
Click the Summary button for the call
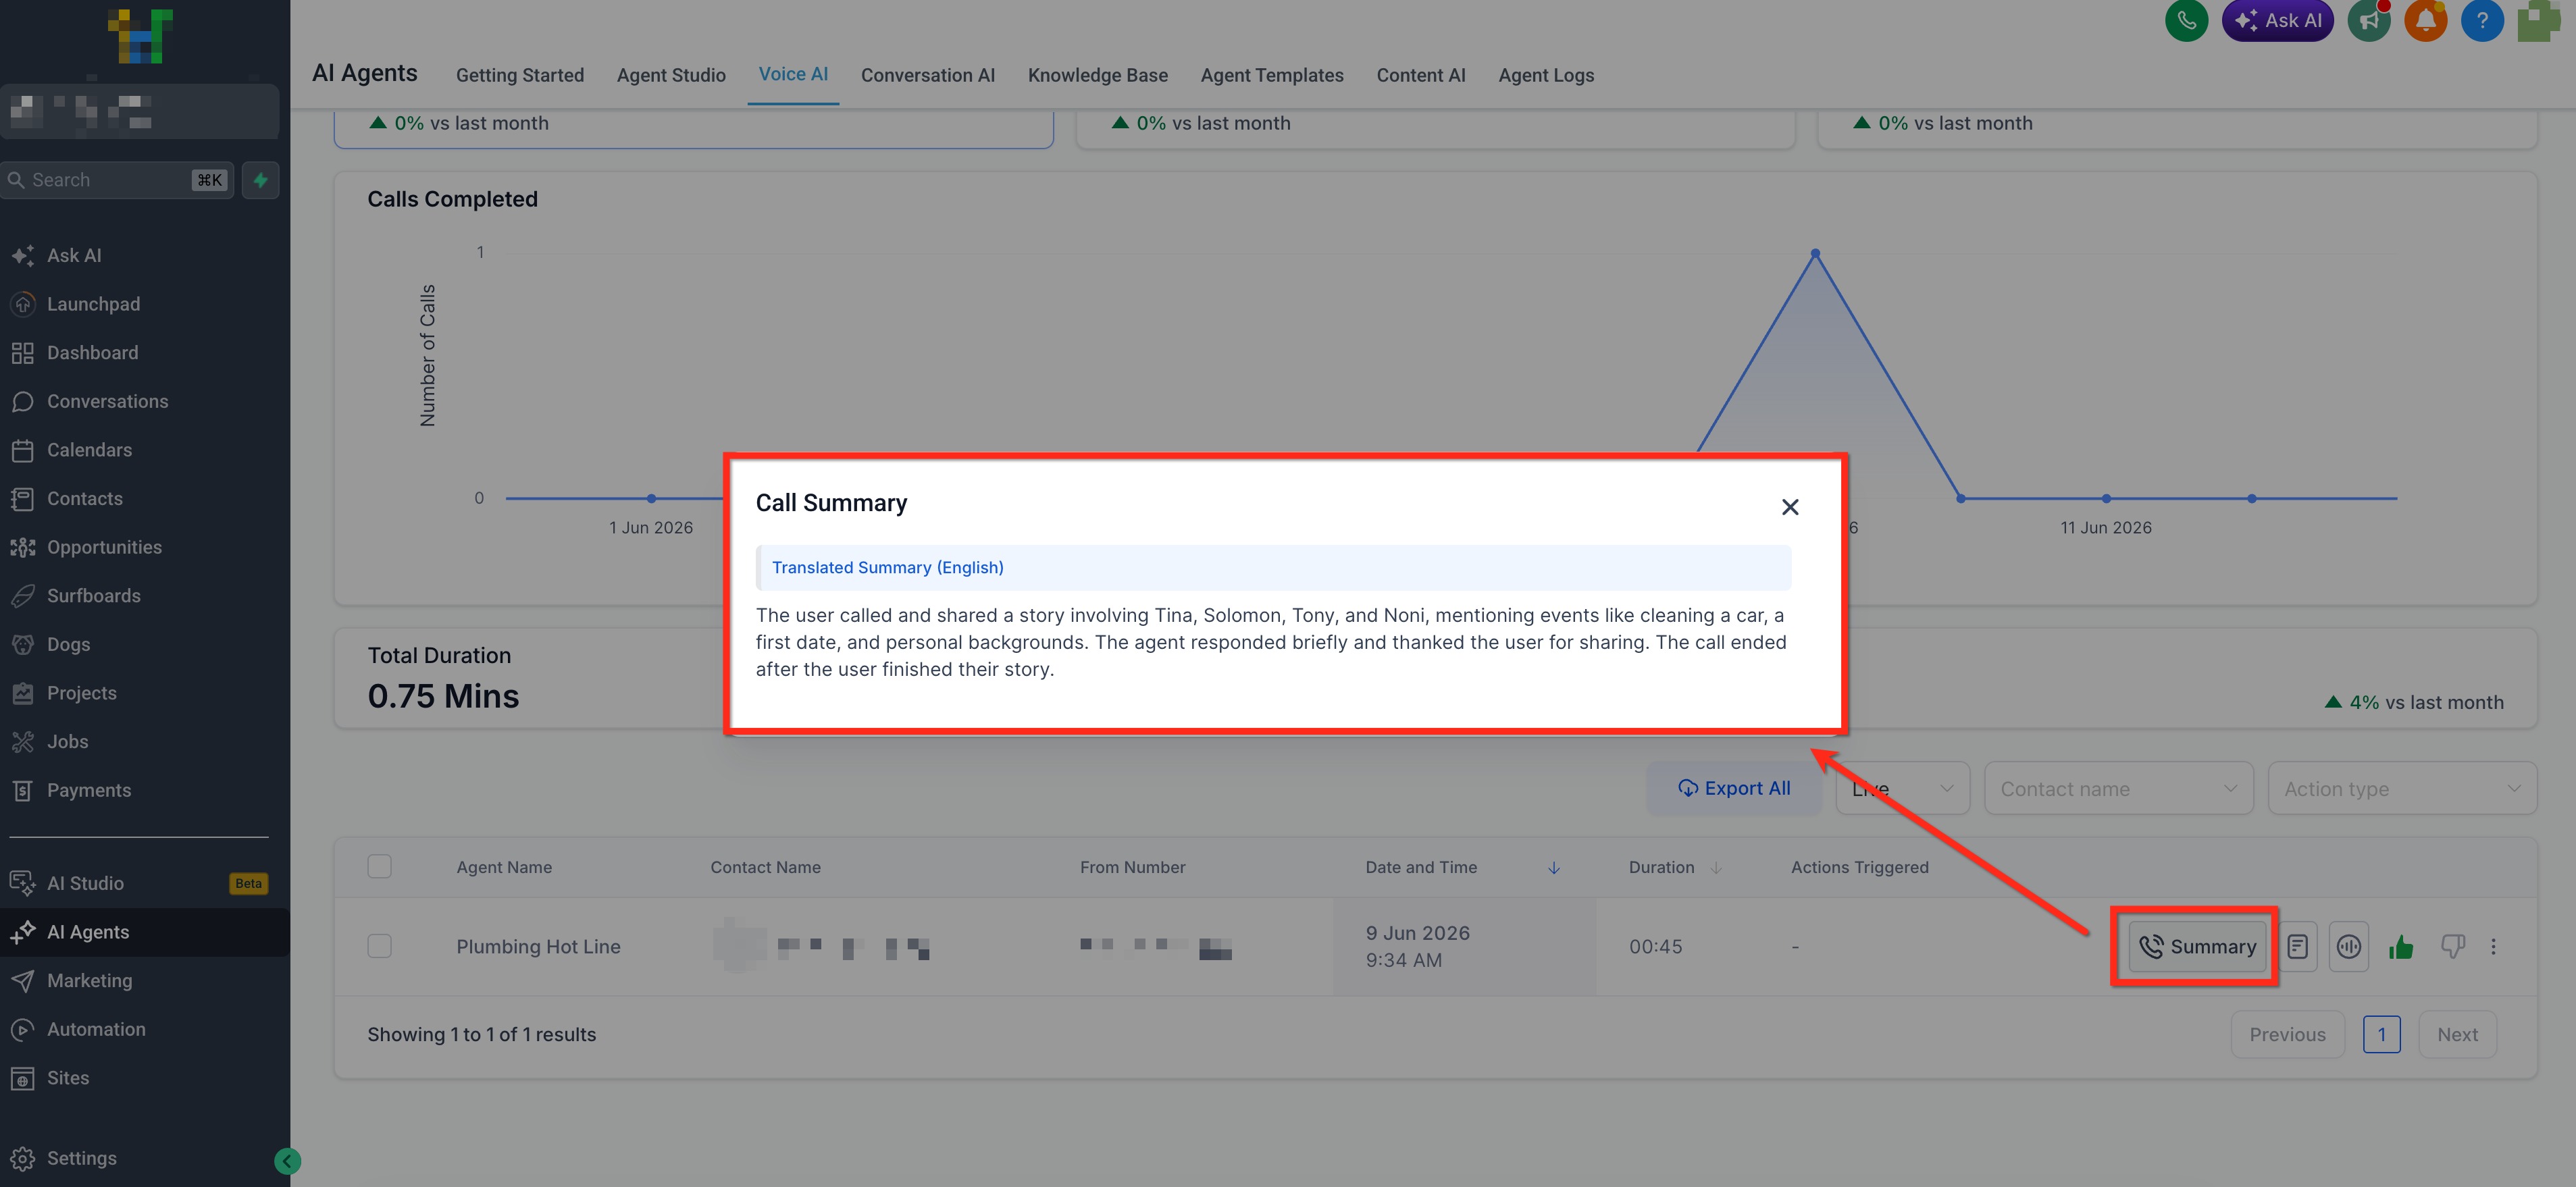pyautogui.click(x=2197, y=946)
